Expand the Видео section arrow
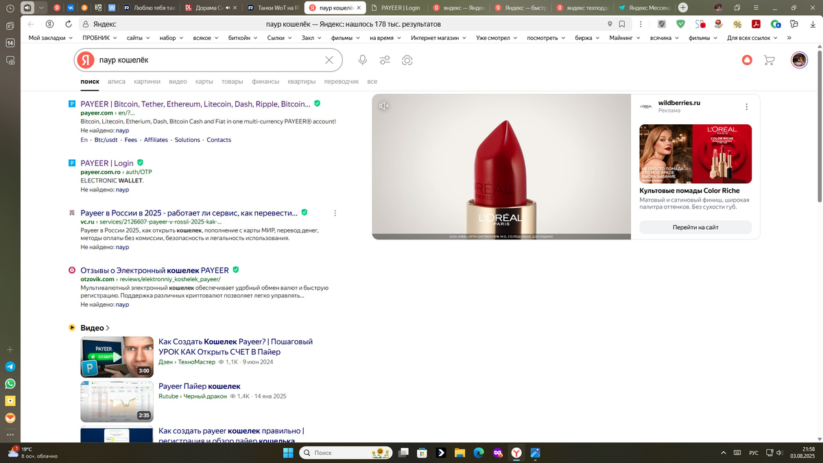Image resolution: width=823 pixels, height=463 pixels. coord(108,328)
